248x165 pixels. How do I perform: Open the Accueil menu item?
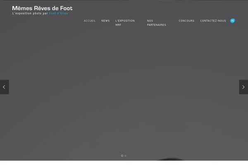pyautogui.click(x=90, y=21)
